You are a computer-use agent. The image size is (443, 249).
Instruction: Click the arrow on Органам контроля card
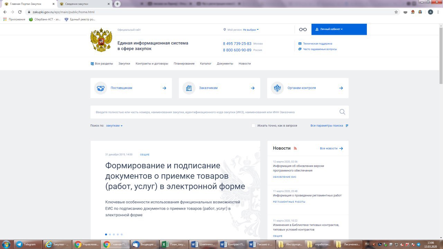[341, 88]
